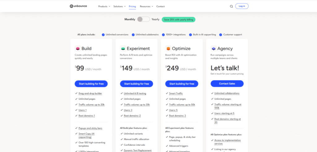
Task: Click the Agency plan purple icon
Action: [214, 49]
